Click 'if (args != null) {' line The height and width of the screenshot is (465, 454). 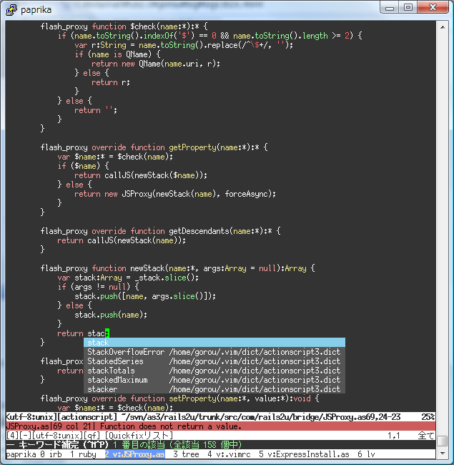(99, 287)
